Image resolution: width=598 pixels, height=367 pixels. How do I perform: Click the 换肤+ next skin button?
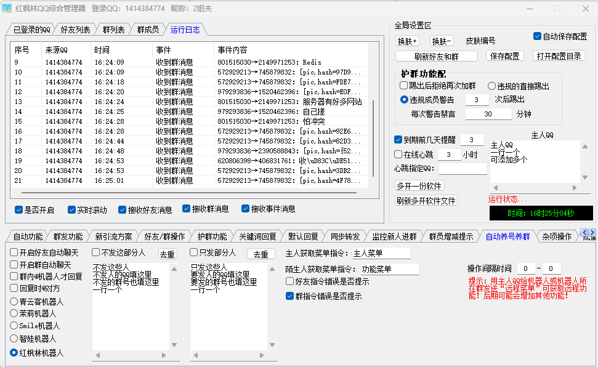(x=407, y=41)
